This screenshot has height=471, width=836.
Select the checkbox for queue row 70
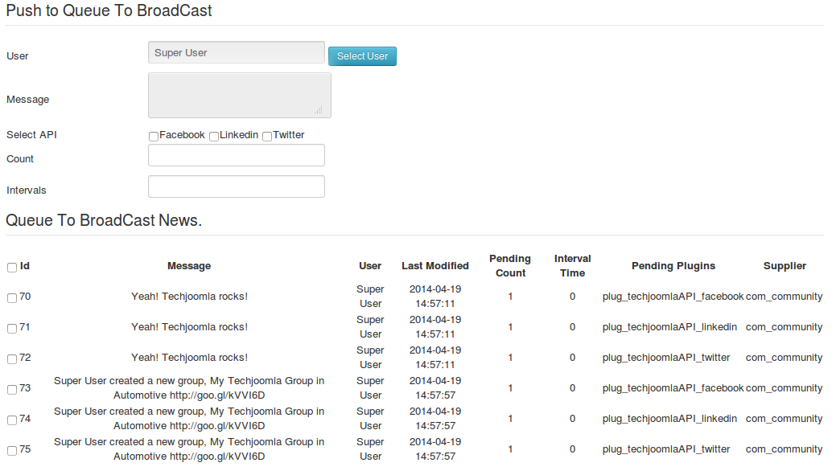[12, 298]
